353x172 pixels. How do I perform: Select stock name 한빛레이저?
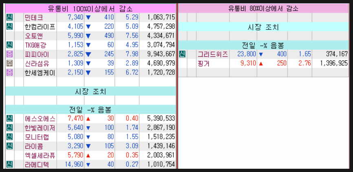tap(40, 128)
